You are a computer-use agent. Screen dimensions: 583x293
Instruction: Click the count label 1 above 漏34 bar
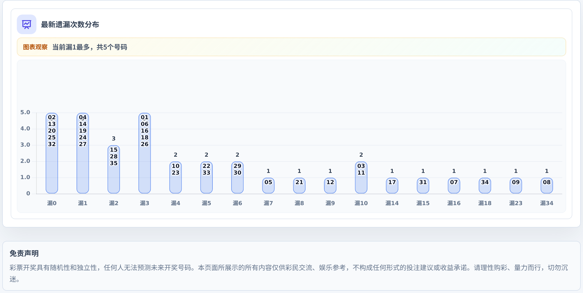pyautogui.click(x=547, y=171)
